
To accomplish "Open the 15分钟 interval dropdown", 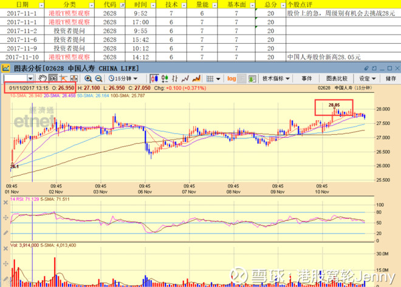I will click(x=123, y=78).
